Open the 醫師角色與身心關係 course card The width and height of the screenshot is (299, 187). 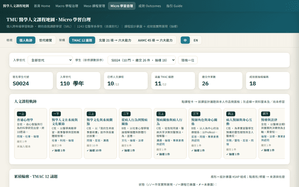[x=205, y=133]
